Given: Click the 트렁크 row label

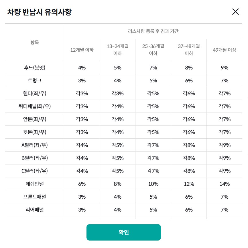Looking at the screenshot, I should (x=35, y=81).
